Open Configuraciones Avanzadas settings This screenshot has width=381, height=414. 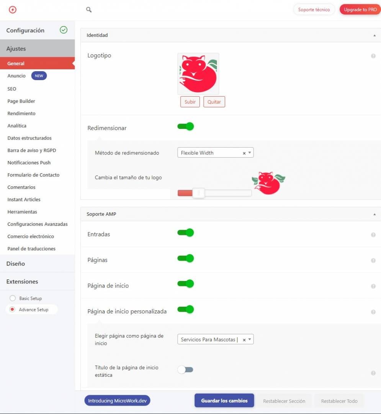click(x=38, y=224)
